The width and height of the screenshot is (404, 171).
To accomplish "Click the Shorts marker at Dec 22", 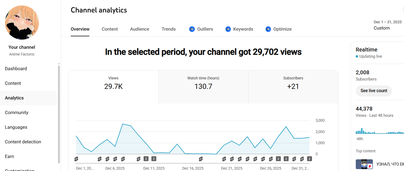I will pos(240,159).
